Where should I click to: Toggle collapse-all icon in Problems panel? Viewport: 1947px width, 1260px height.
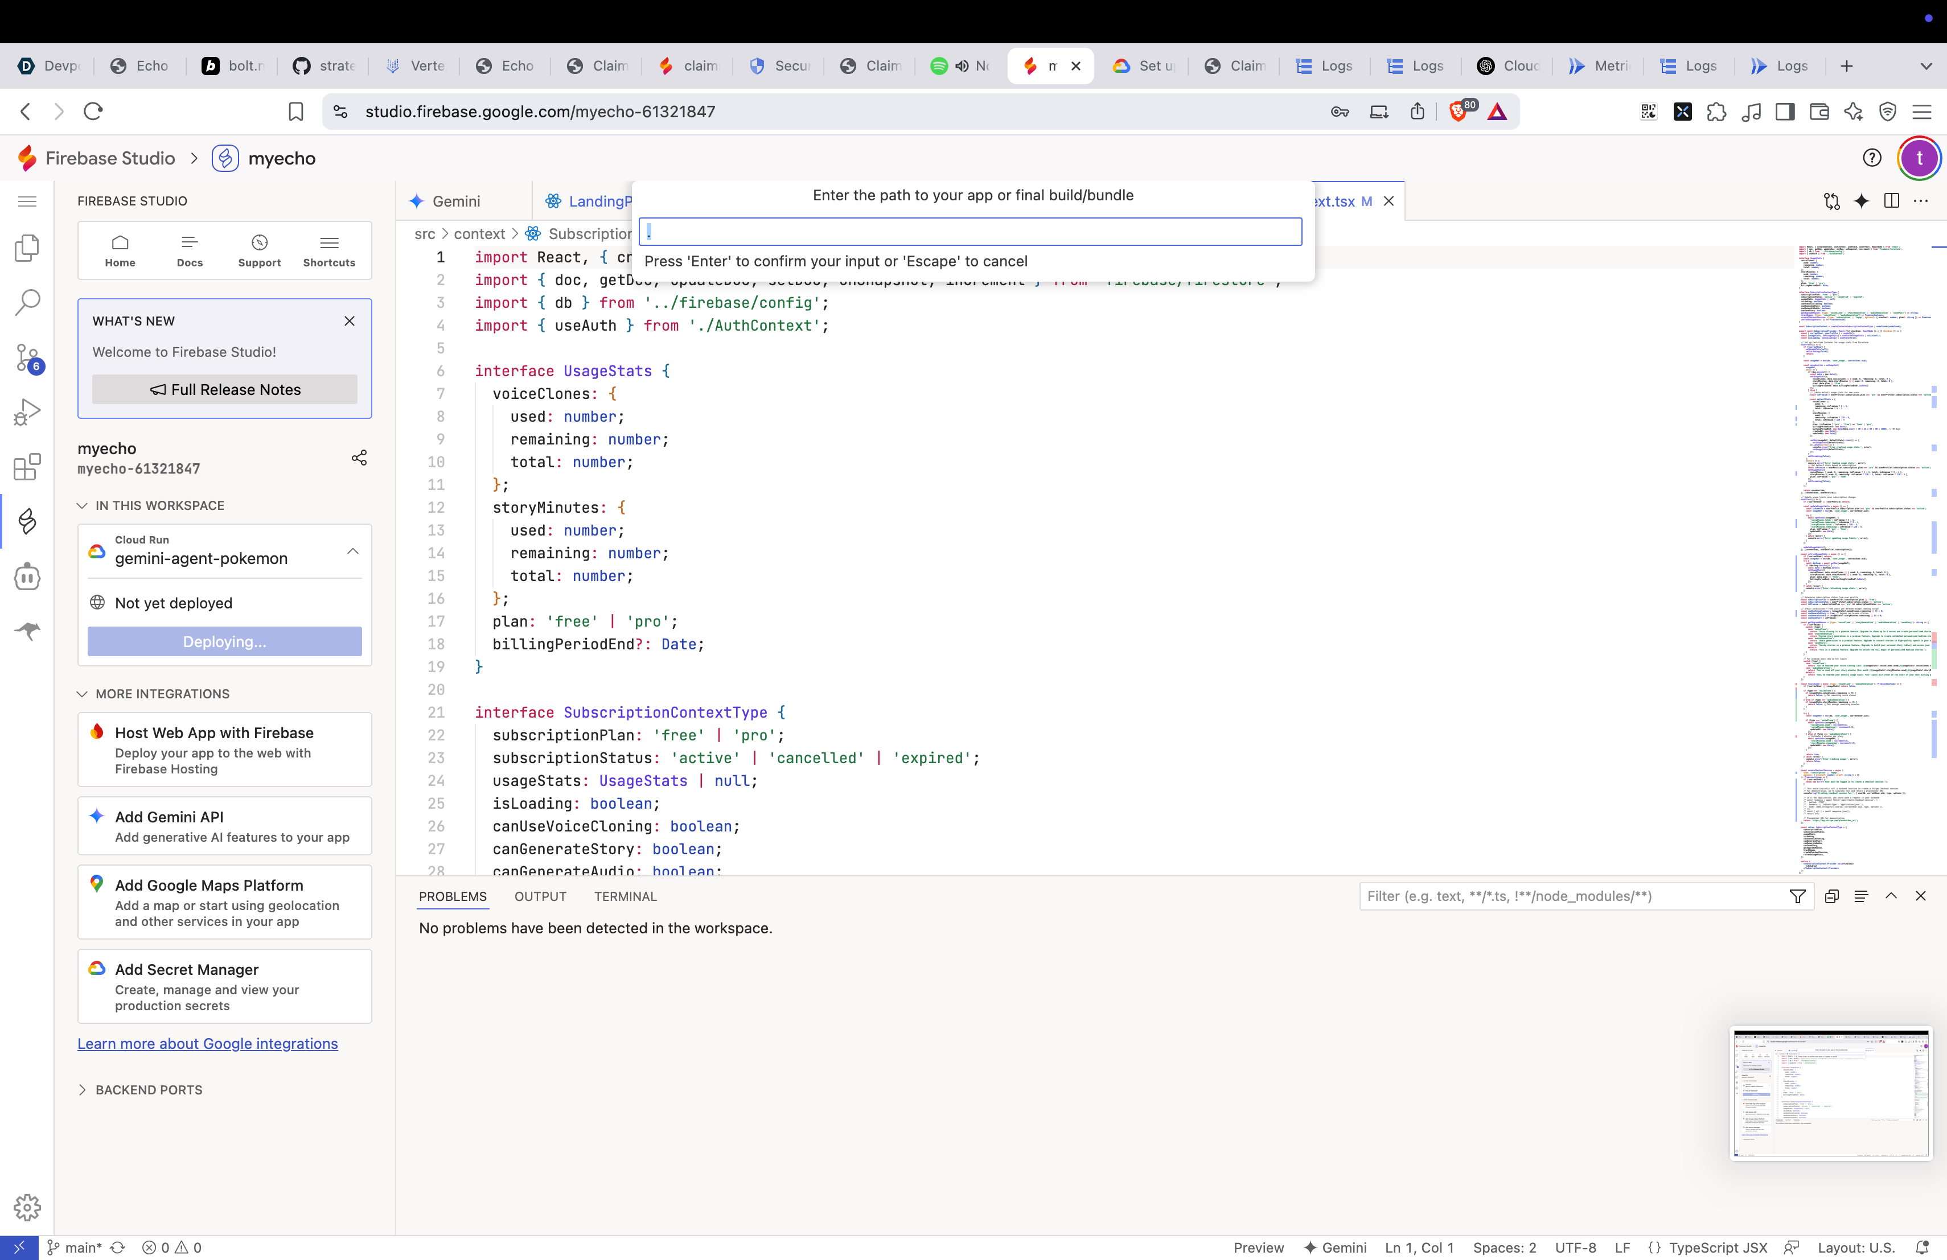point(1831,896)
